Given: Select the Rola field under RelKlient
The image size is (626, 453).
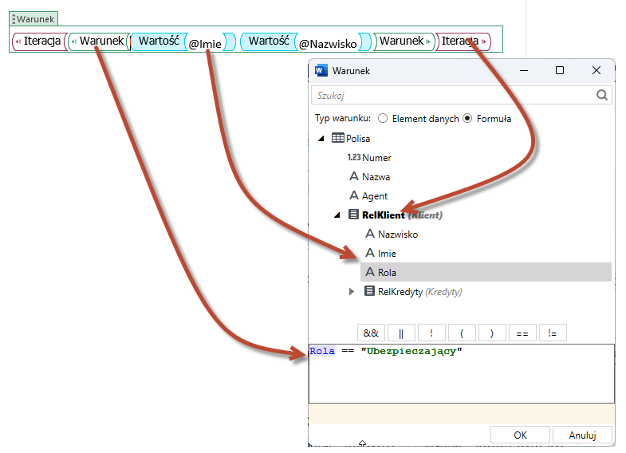Looking at the screenshot, I should [486, 272].
